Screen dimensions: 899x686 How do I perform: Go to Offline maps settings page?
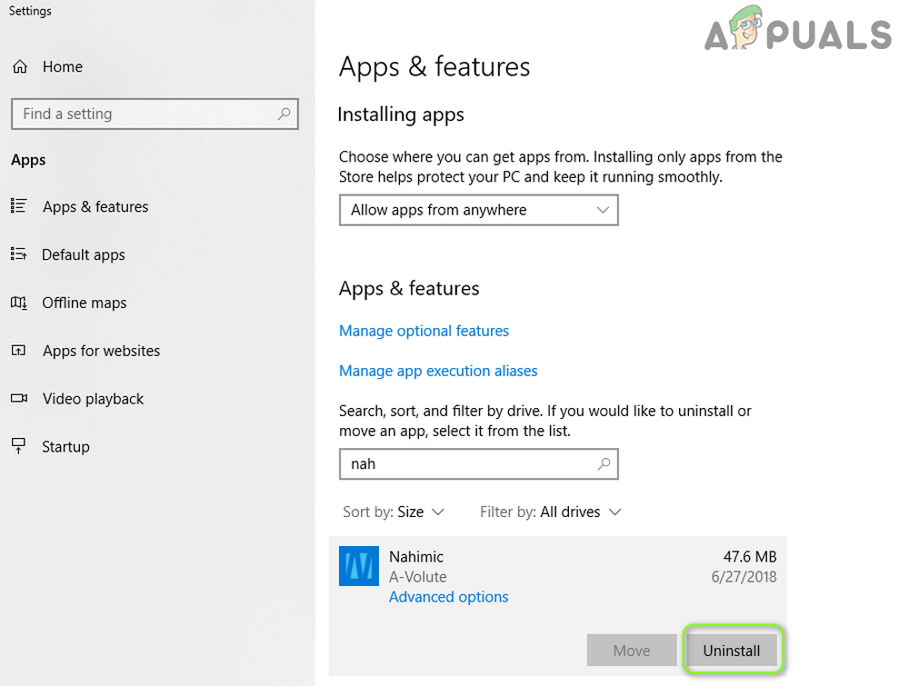(85, 303)
